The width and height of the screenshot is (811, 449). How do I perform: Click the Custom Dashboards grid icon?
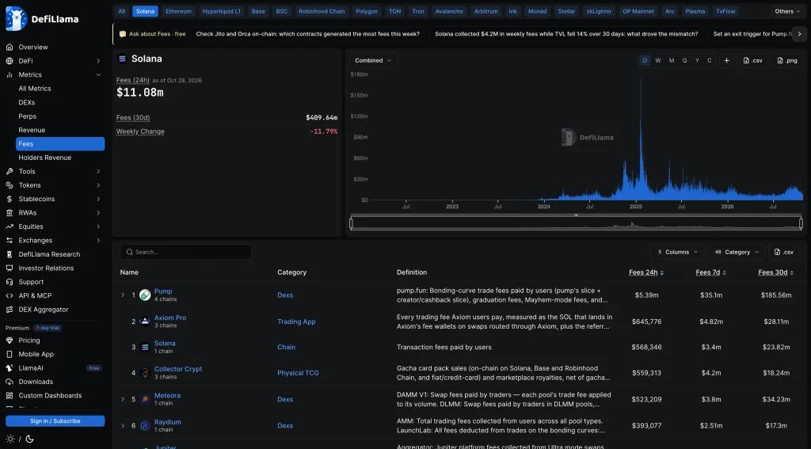click(x=10, y=396)
